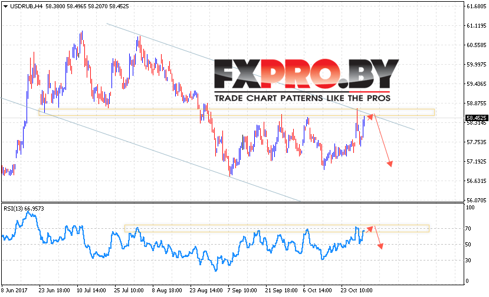489x297 pixels.
Task: Select the 21 Sep 18:00 time label
Action: (281, 291)
